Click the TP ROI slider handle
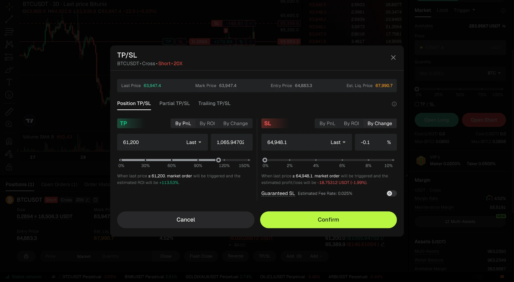Image resolution: width=514 pixels, height=282 pixels. (218, 160)
